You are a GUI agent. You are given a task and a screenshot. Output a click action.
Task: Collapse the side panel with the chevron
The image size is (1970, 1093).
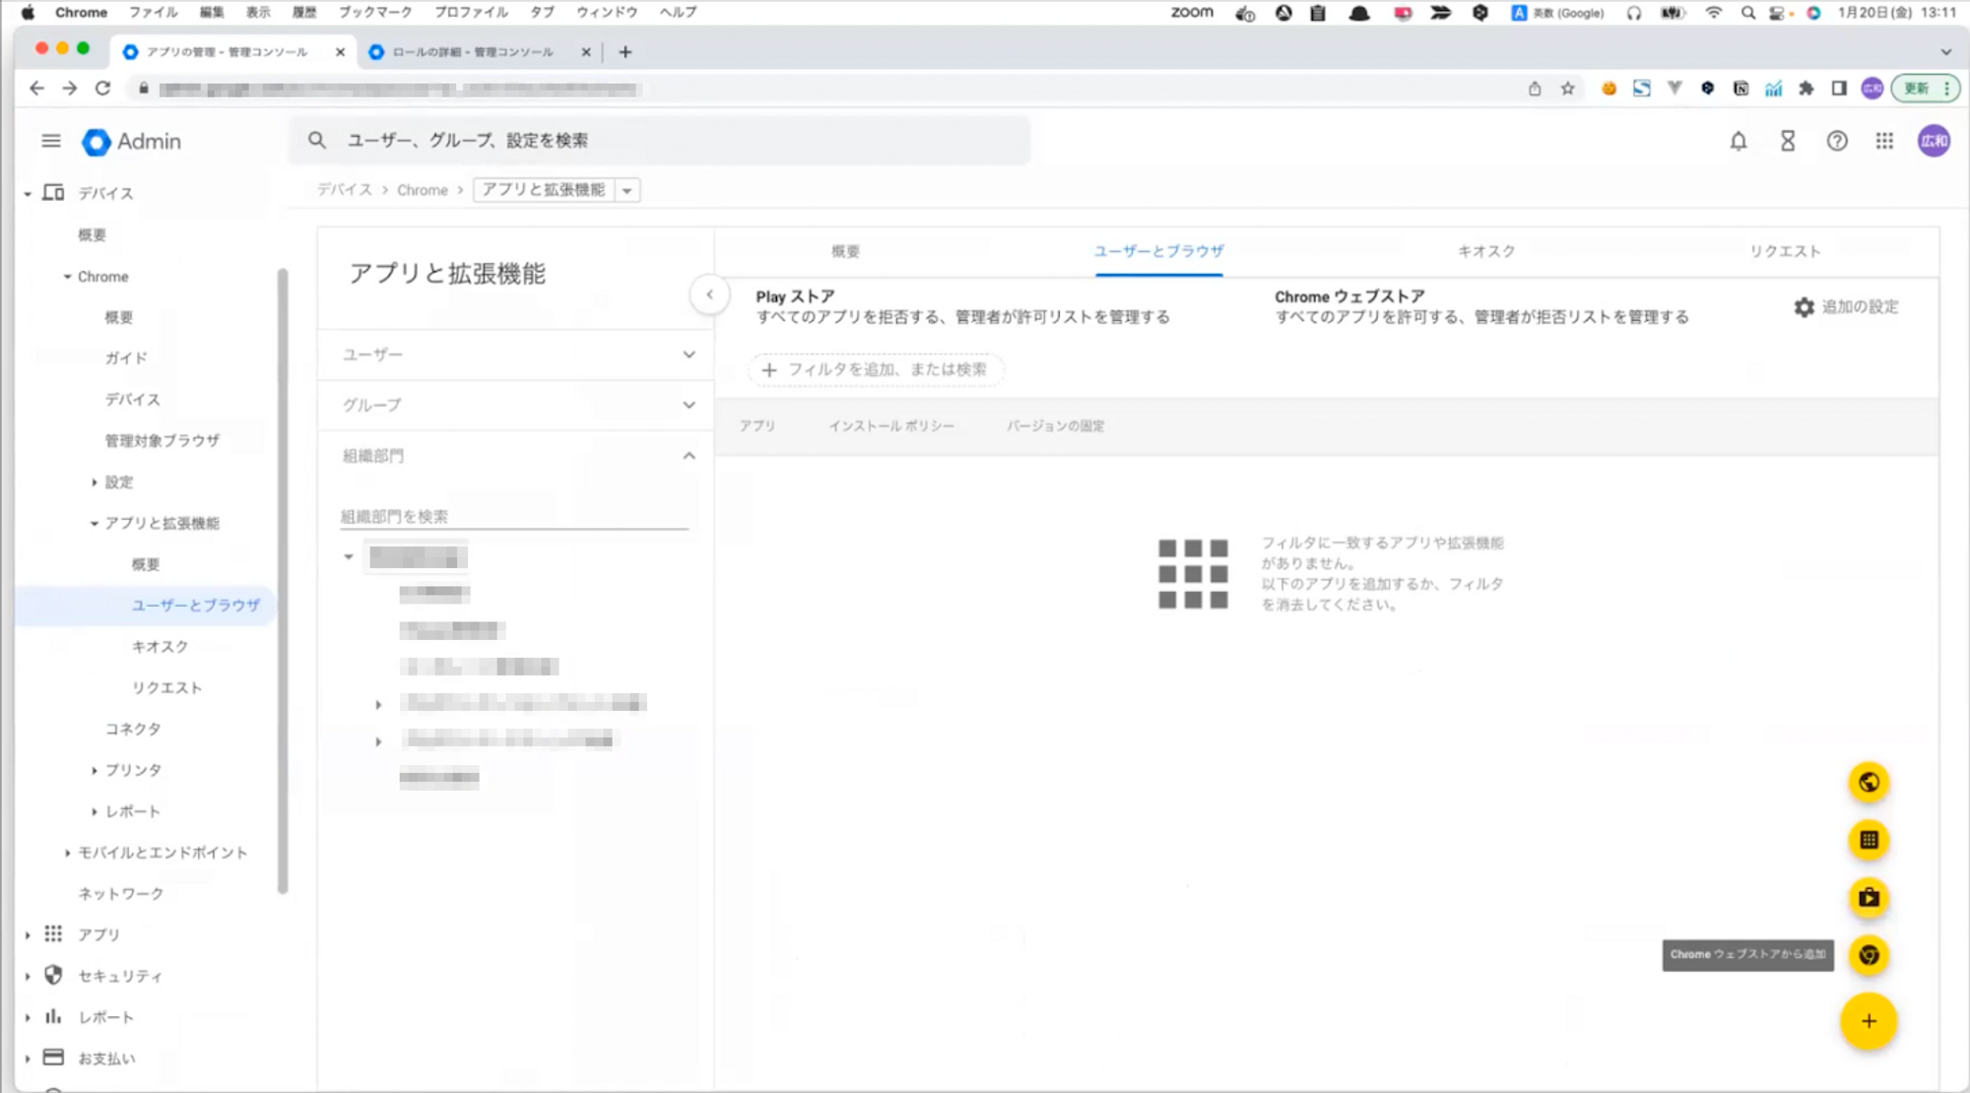point(709,294)
